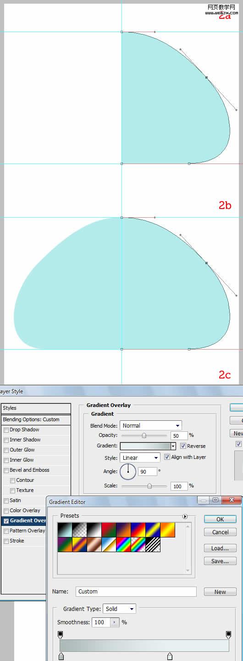Image resolution: width=243 pixels, height=661 pixels.
Task: Choose the violet-green-orange preset in second row
Action: (x=65, y=545)
